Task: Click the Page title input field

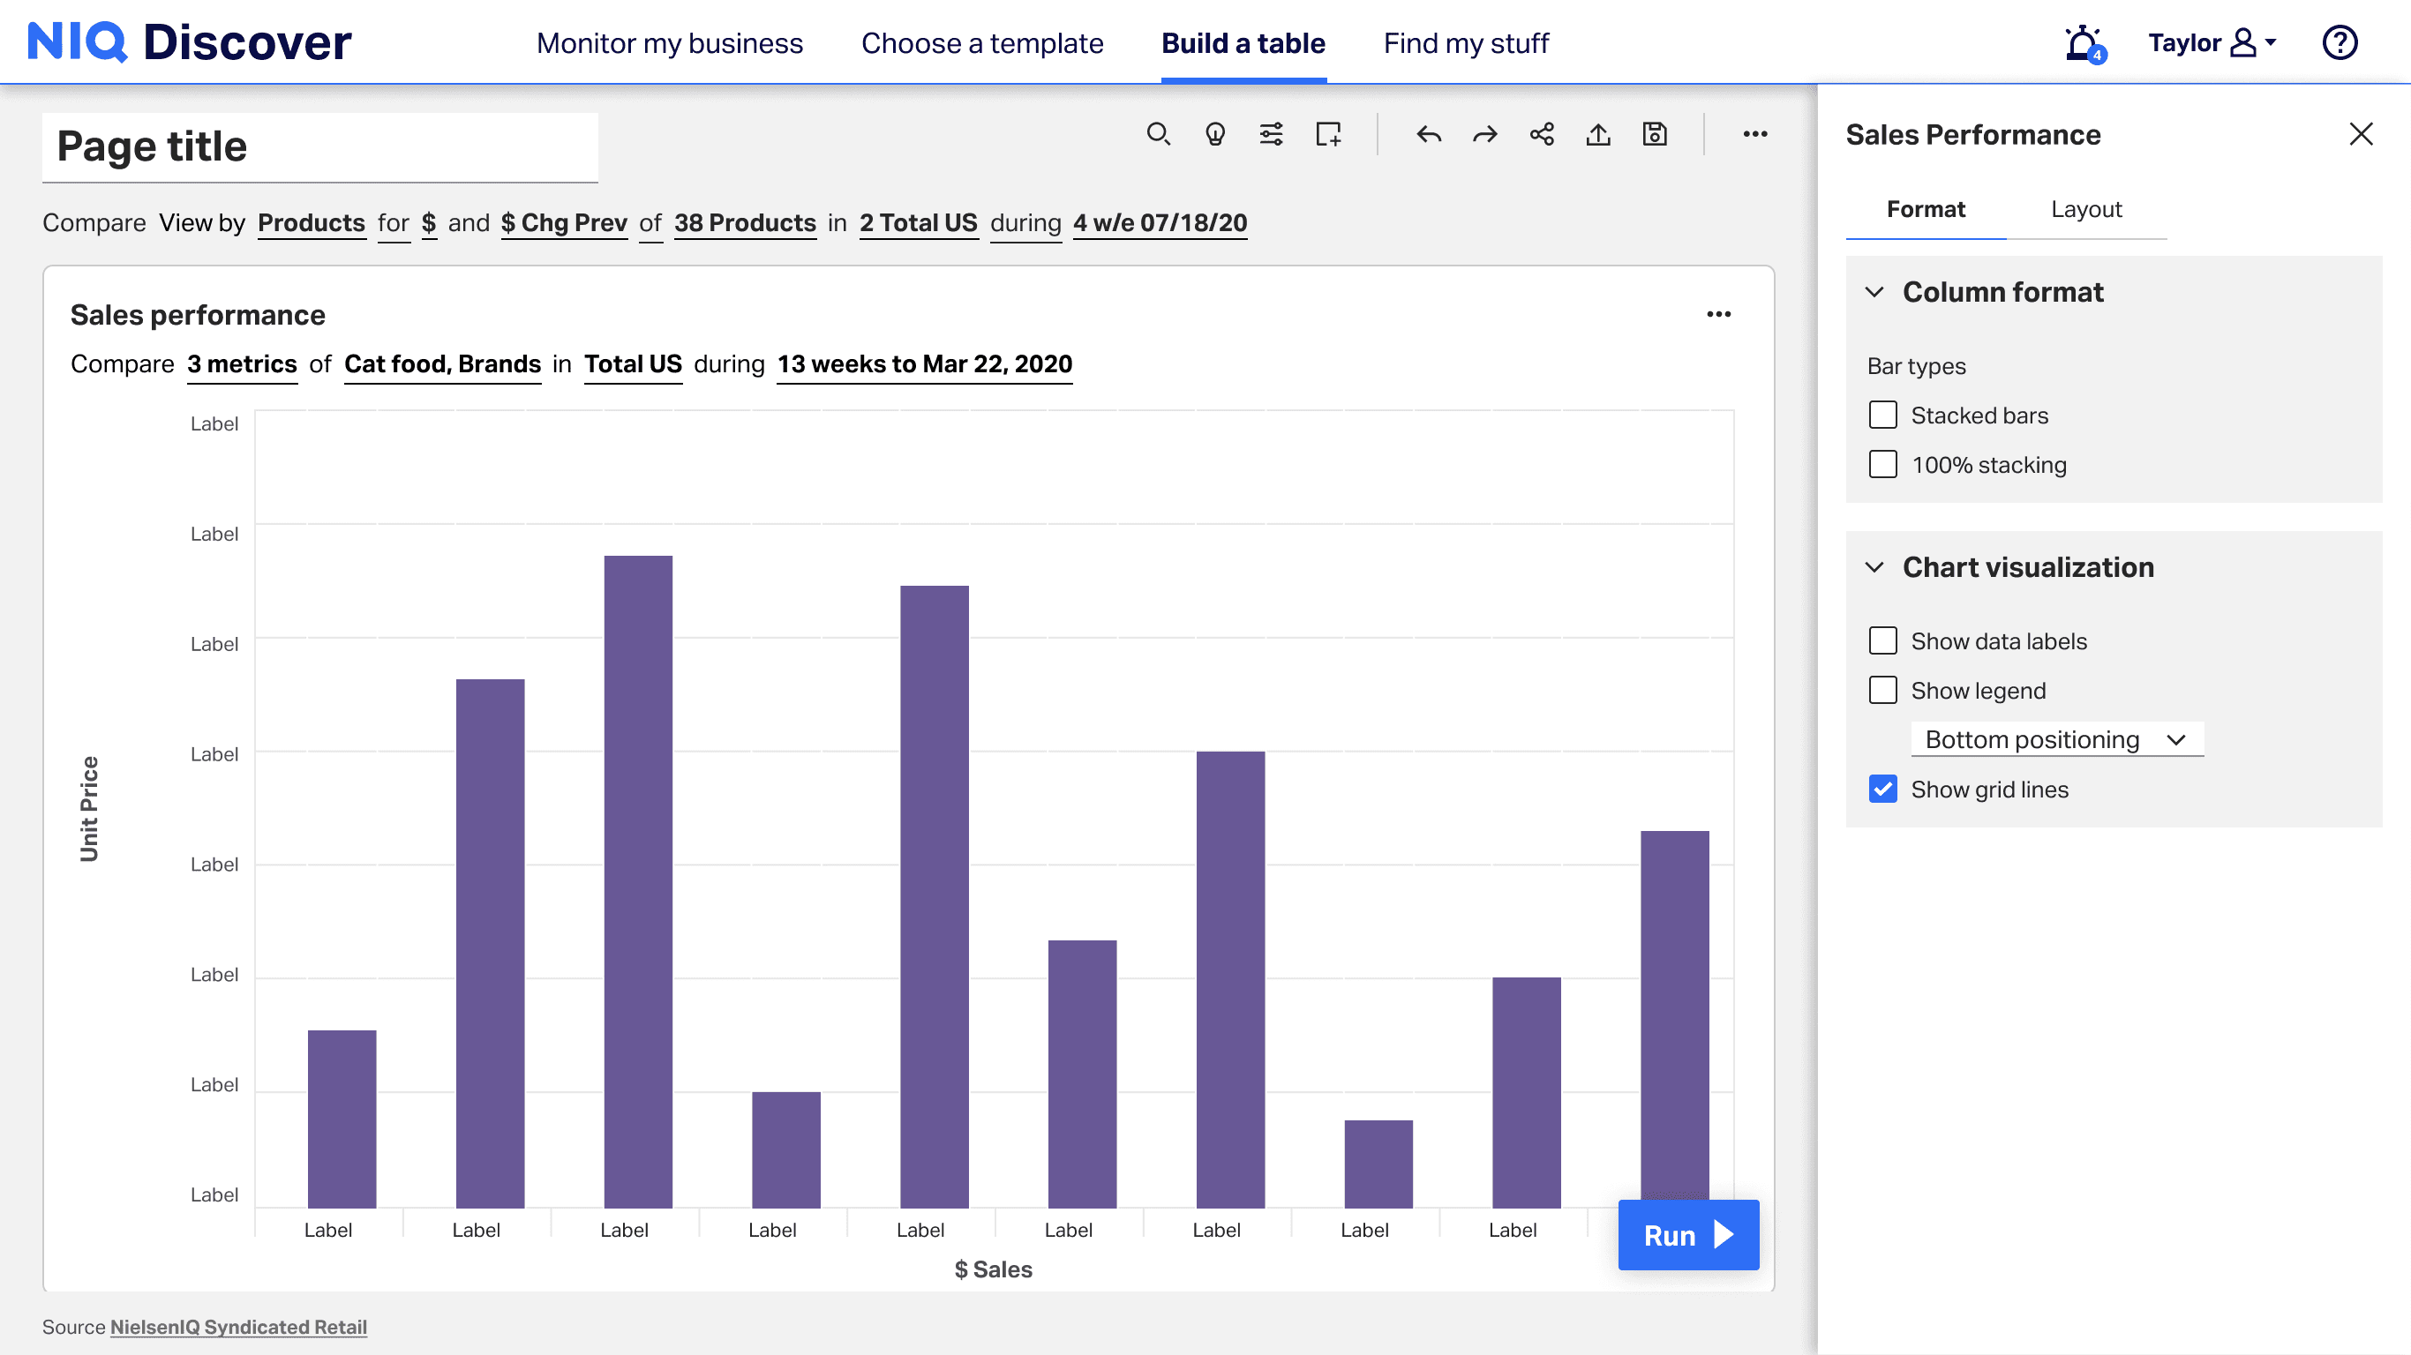Action: click(x=320, y=147)
